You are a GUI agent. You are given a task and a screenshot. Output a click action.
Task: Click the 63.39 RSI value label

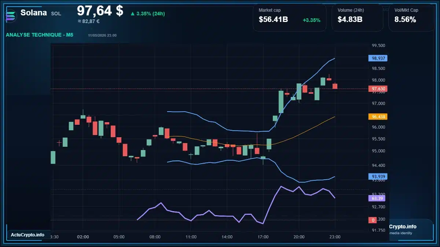377,198
